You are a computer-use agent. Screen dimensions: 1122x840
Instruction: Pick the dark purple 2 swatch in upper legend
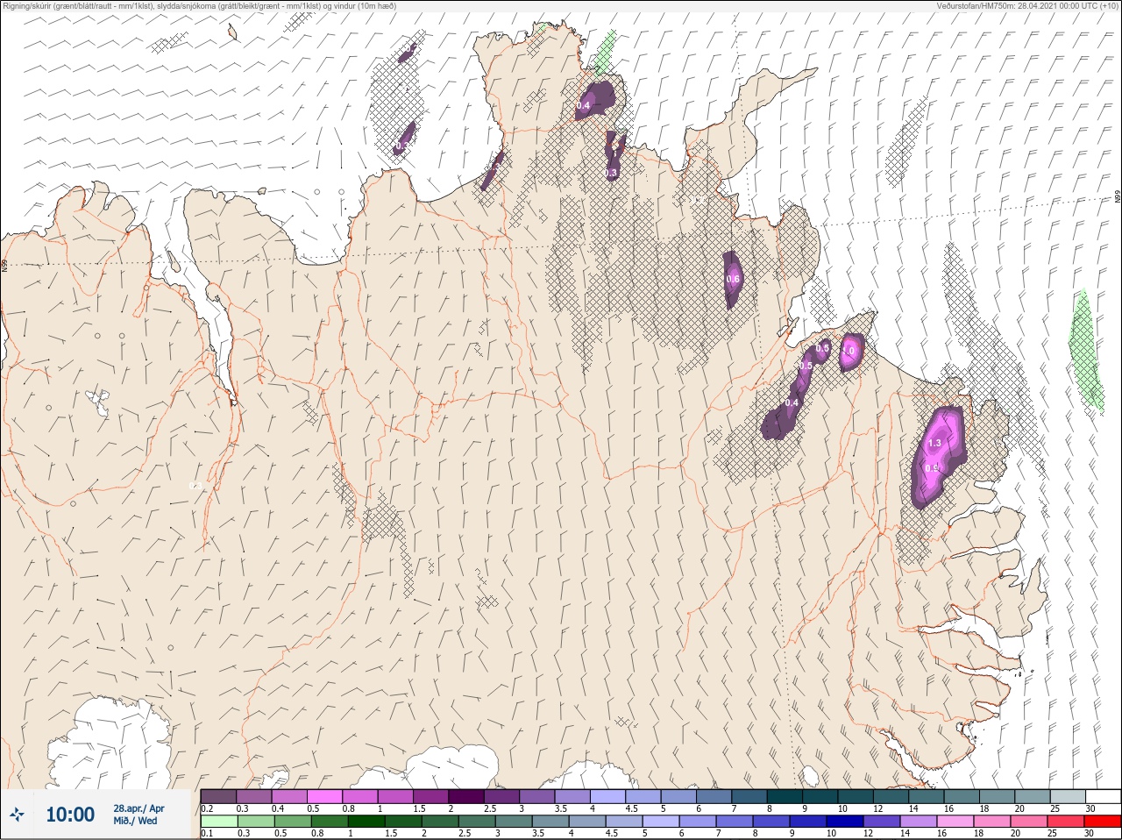467,796
